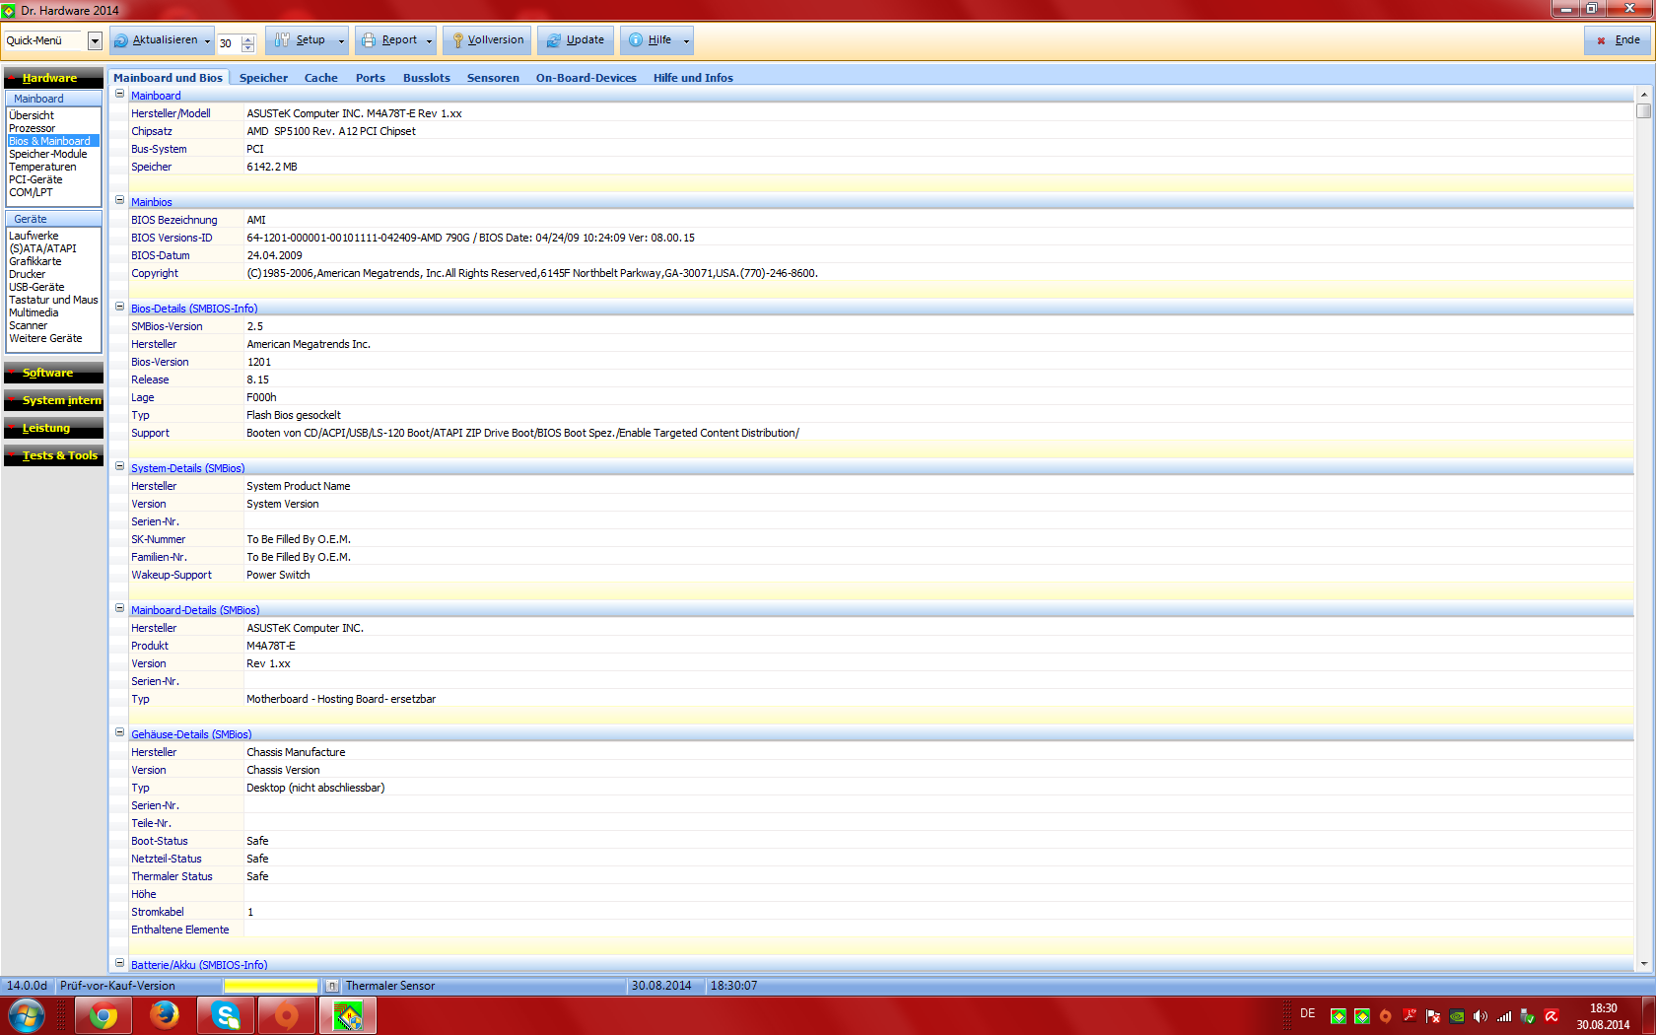1656x1035 pixels.
Task: Open the Hilfe und Infos tab
Action: (x=693, y=78)
